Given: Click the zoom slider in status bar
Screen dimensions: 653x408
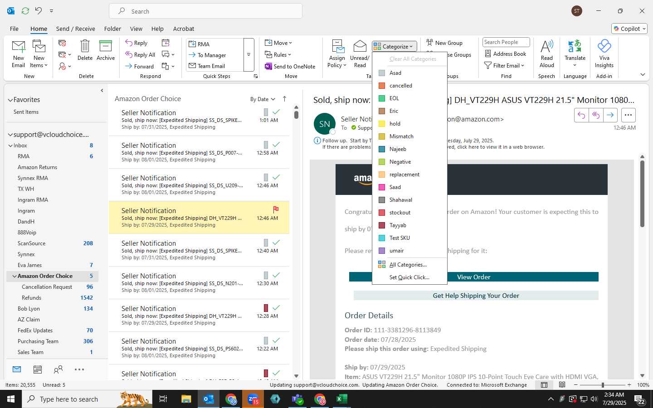Looking at the screenshot, I should click(x=602, y=385).
